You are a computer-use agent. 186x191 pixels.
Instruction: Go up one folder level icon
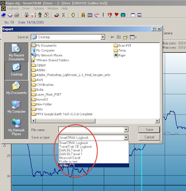click(x=119, y=37)
